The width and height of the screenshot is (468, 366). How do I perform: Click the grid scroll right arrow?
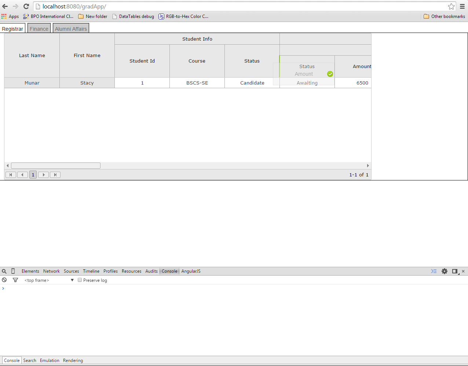(x=368, y=165)
